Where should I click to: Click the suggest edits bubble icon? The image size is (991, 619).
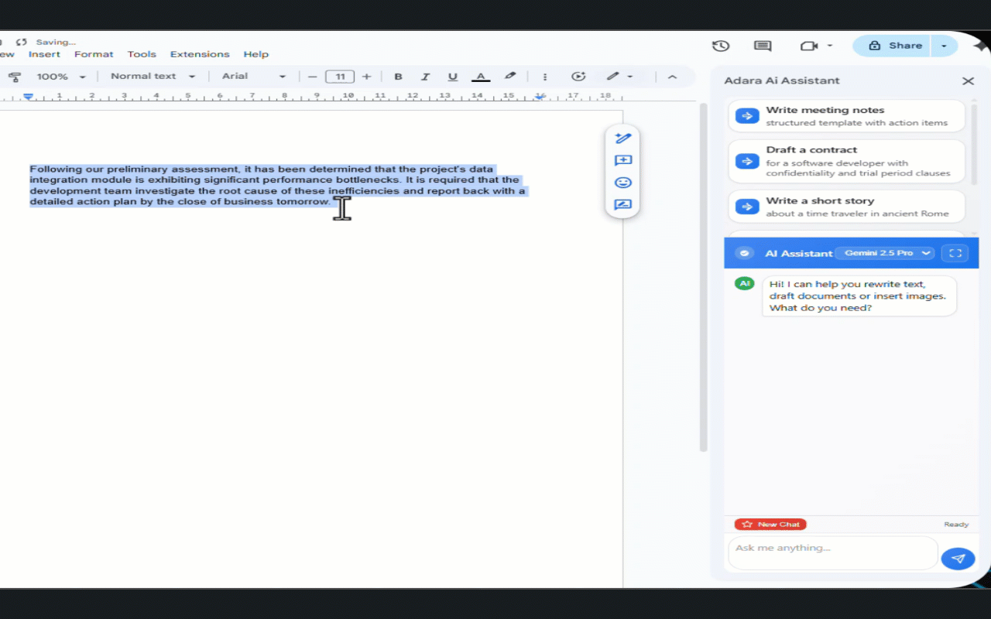pyautogui.click(x=623, y=205)
